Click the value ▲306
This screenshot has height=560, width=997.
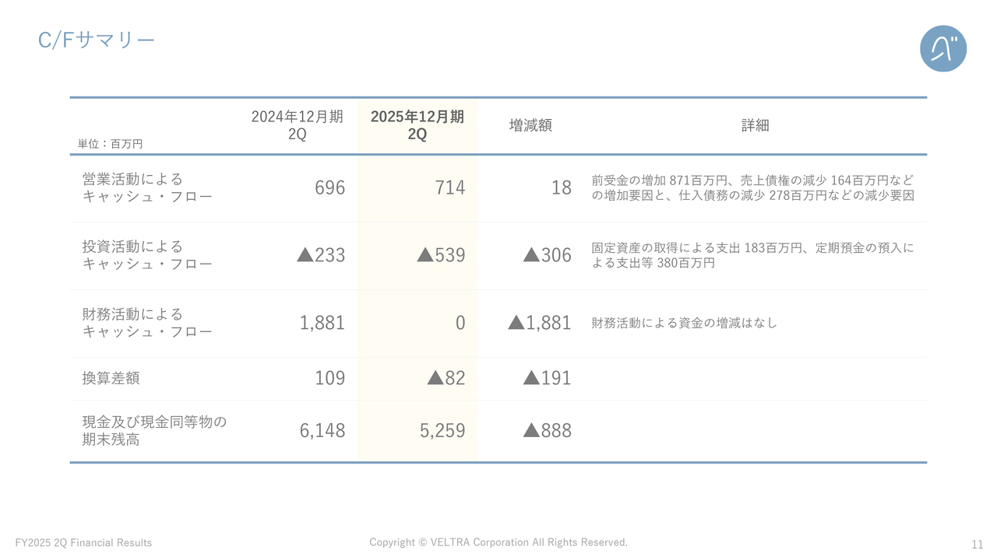[548, 255]
